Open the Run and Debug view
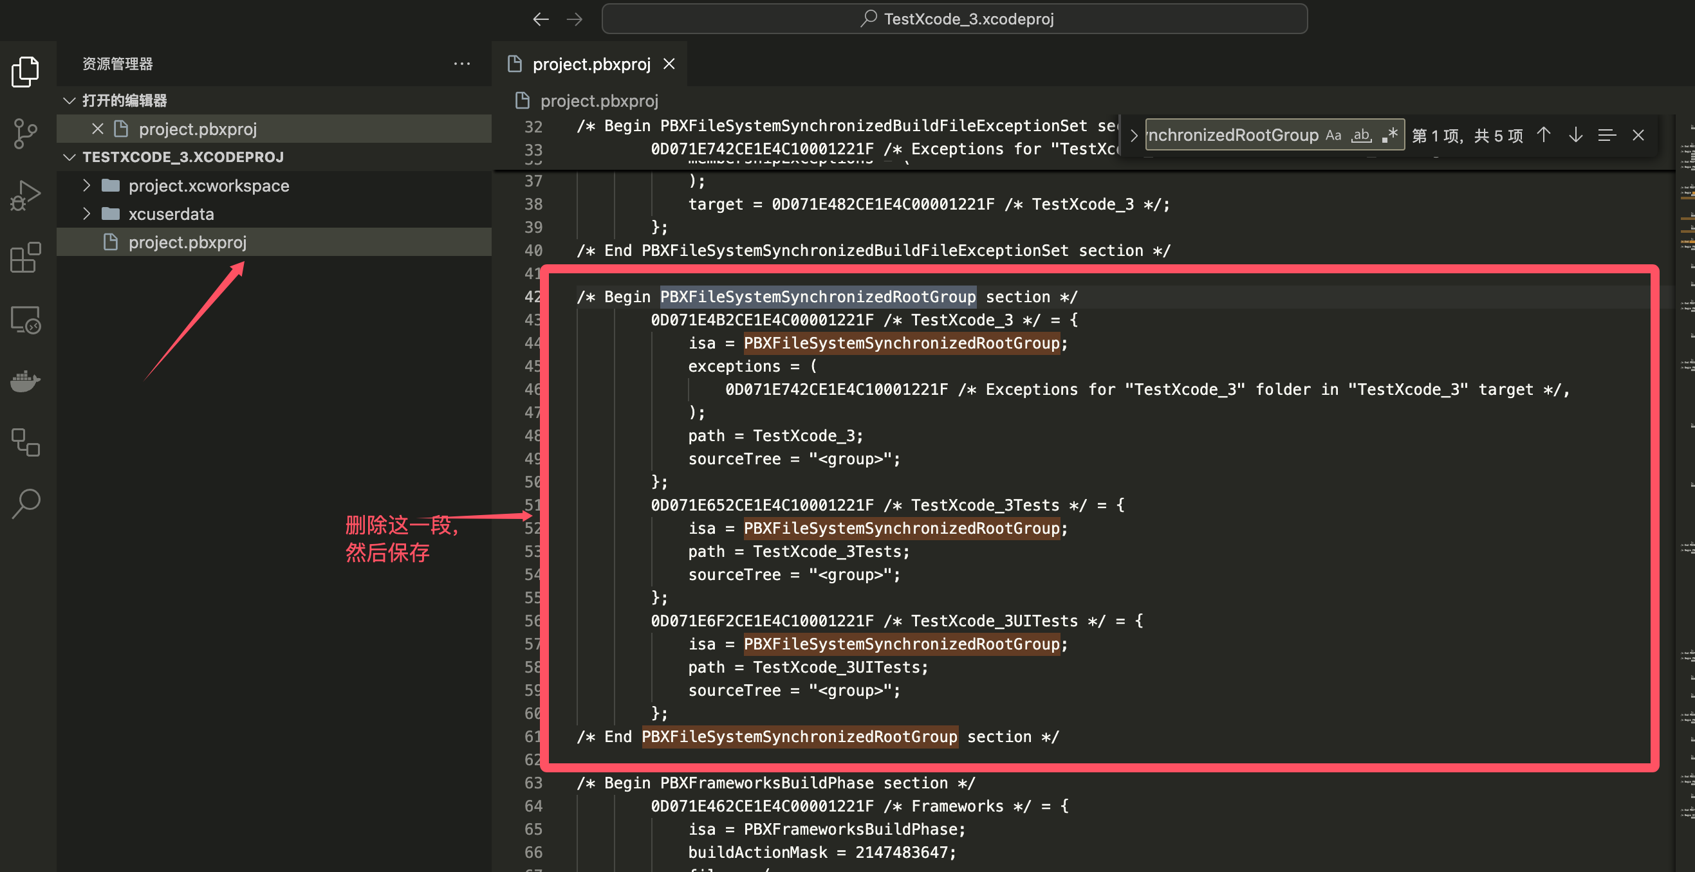This screenshot has width=1695, height=872. [26, 195]
